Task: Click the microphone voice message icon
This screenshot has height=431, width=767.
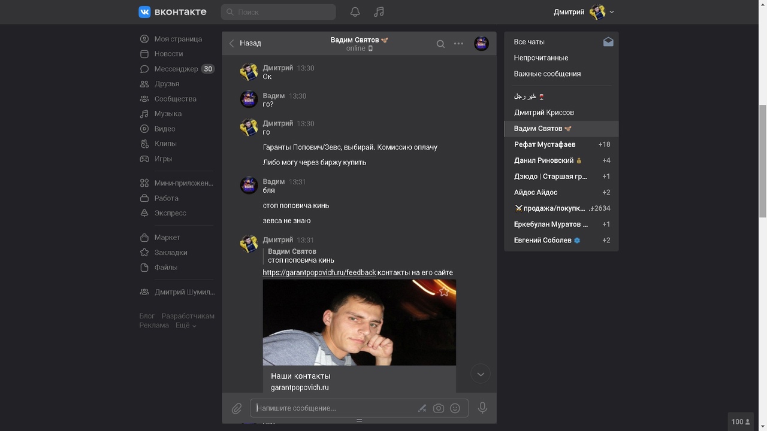Action: tap(482, 408)
